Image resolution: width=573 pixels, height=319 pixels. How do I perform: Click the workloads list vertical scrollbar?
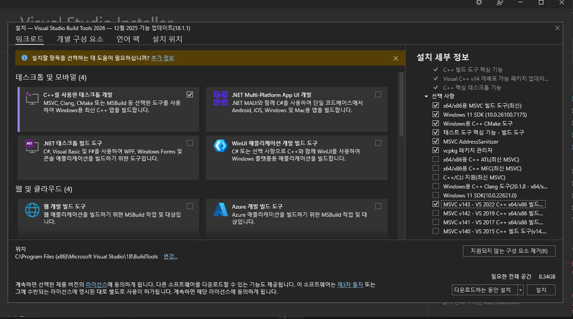[x=402, y=104]
